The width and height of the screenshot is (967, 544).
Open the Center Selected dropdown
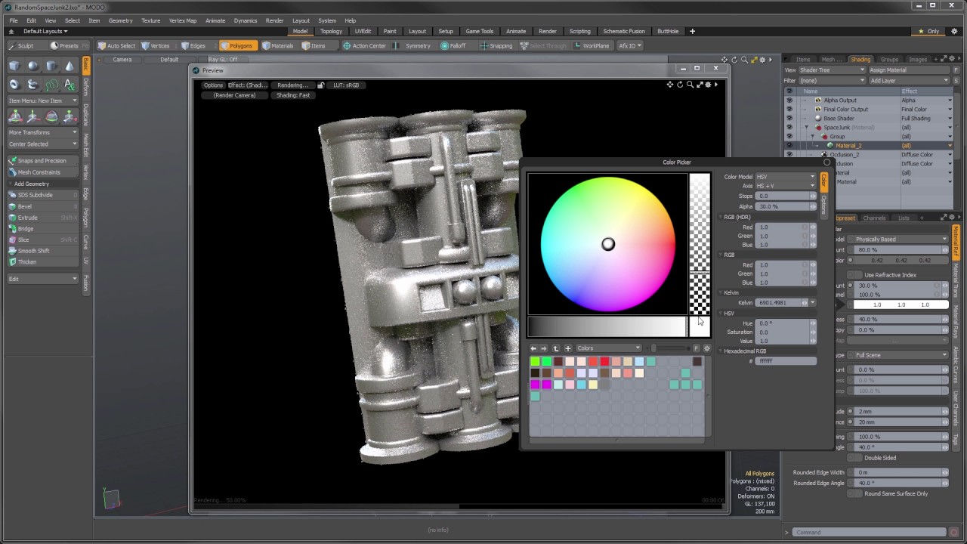[x=42, y=144]
